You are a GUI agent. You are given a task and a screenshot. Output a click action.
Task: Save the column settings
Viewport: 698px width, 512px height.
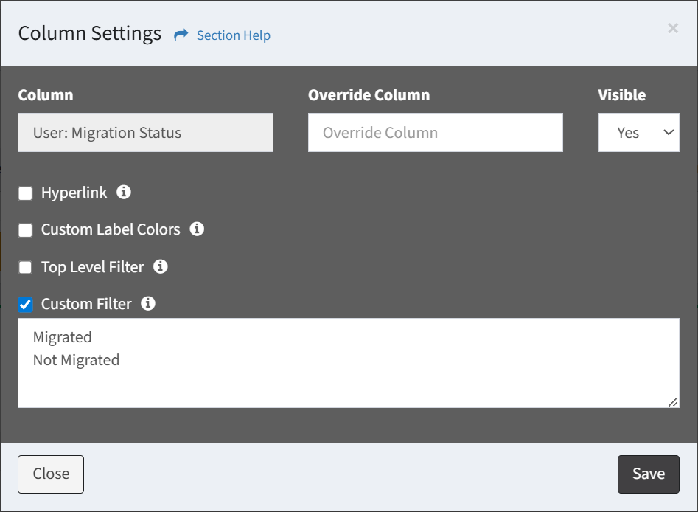(x=648, y=474)
